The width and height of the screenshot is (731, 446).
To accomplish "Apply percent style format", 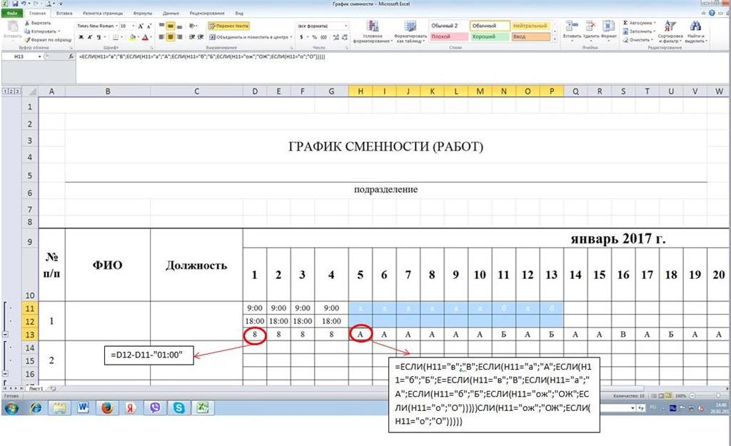I will [x=314, y=37].
